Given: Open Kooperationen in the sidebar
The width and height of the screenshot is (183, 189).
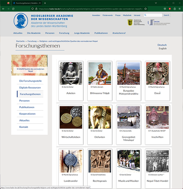Looking at the screenshot, I should pos(27,114).
